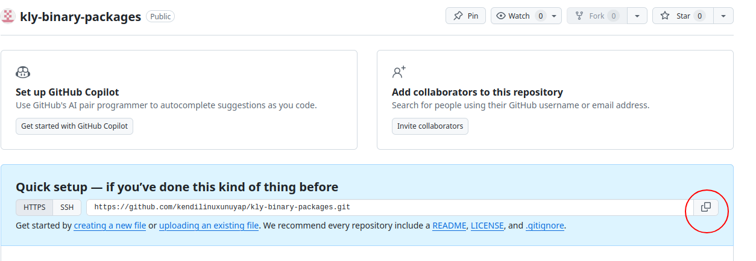Pin this repository
The width and height of the screenshot is (756, 261).
pyautogui.click(x=465, y=16)
